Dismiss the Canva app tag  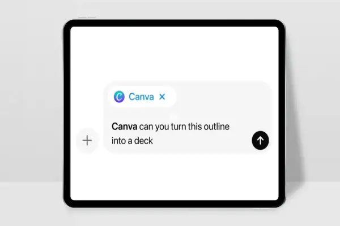coord(162,97)
